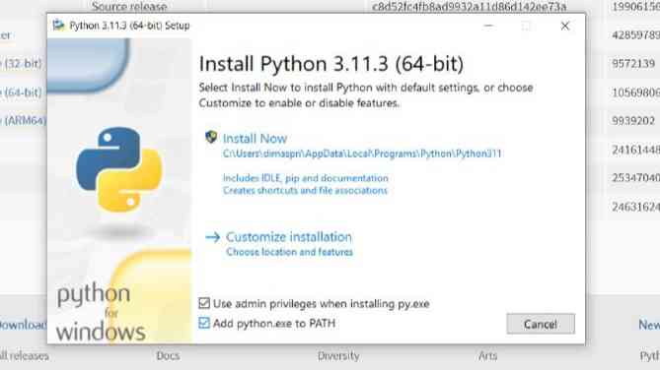The image size is (660, 370).
Task: Click 'Creates shortcuts and file associations' text
Action: tap(305, 190)
